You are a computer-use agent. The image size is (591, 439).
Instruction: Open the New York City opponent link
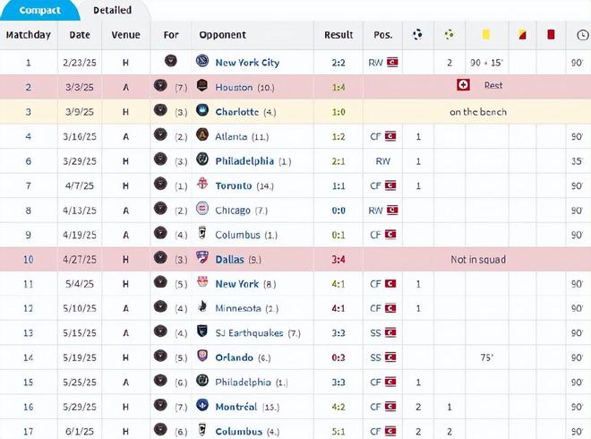247,63
